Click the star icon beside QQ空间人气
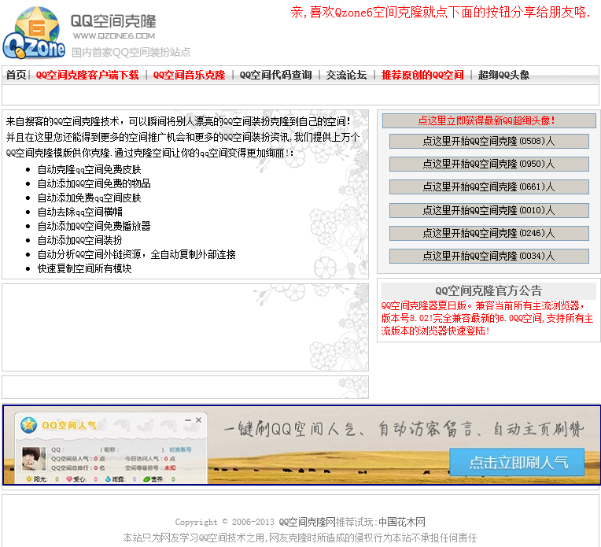This screenshot has height=547, width=601. coord(28,425)
